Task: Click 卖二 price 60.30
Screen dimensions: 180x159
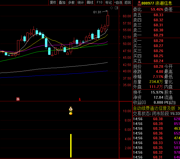Action: [x=158, y=30]
